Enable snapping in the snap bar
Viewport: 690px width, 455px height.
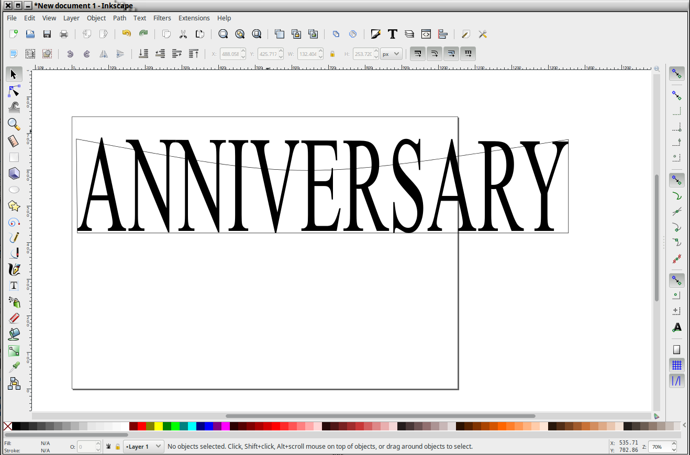pos(676,73)
